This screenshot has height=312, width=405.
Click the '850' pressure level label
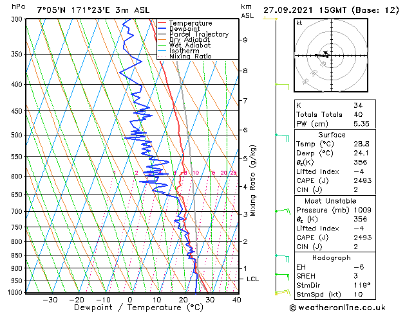click(x=18, y=256)
